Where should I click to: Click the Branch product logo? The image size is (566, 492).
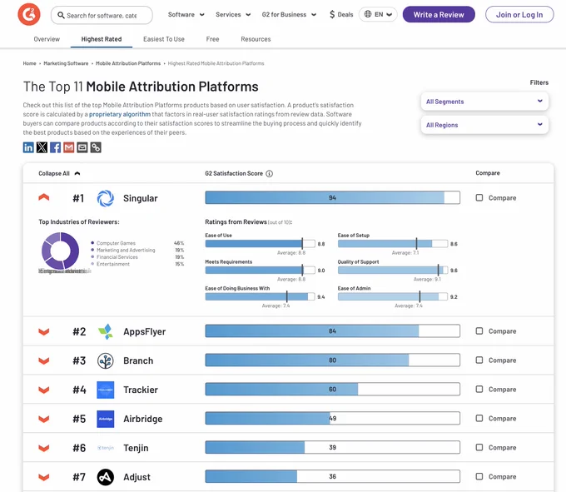tap(106, 360)
